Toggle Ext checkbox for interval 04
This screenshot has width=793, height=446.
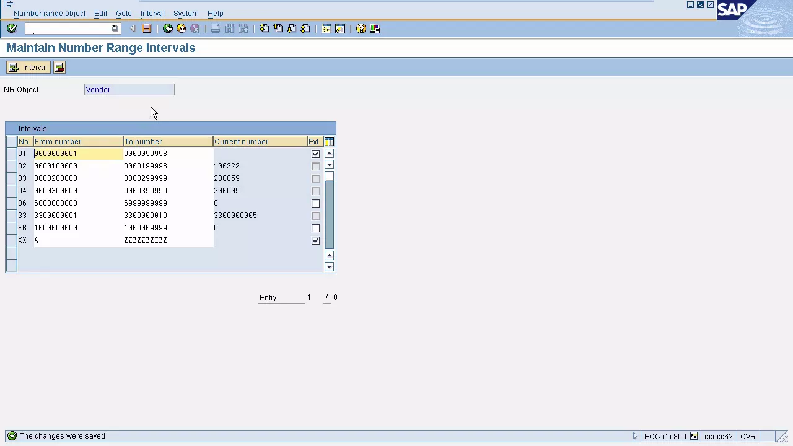316,191
